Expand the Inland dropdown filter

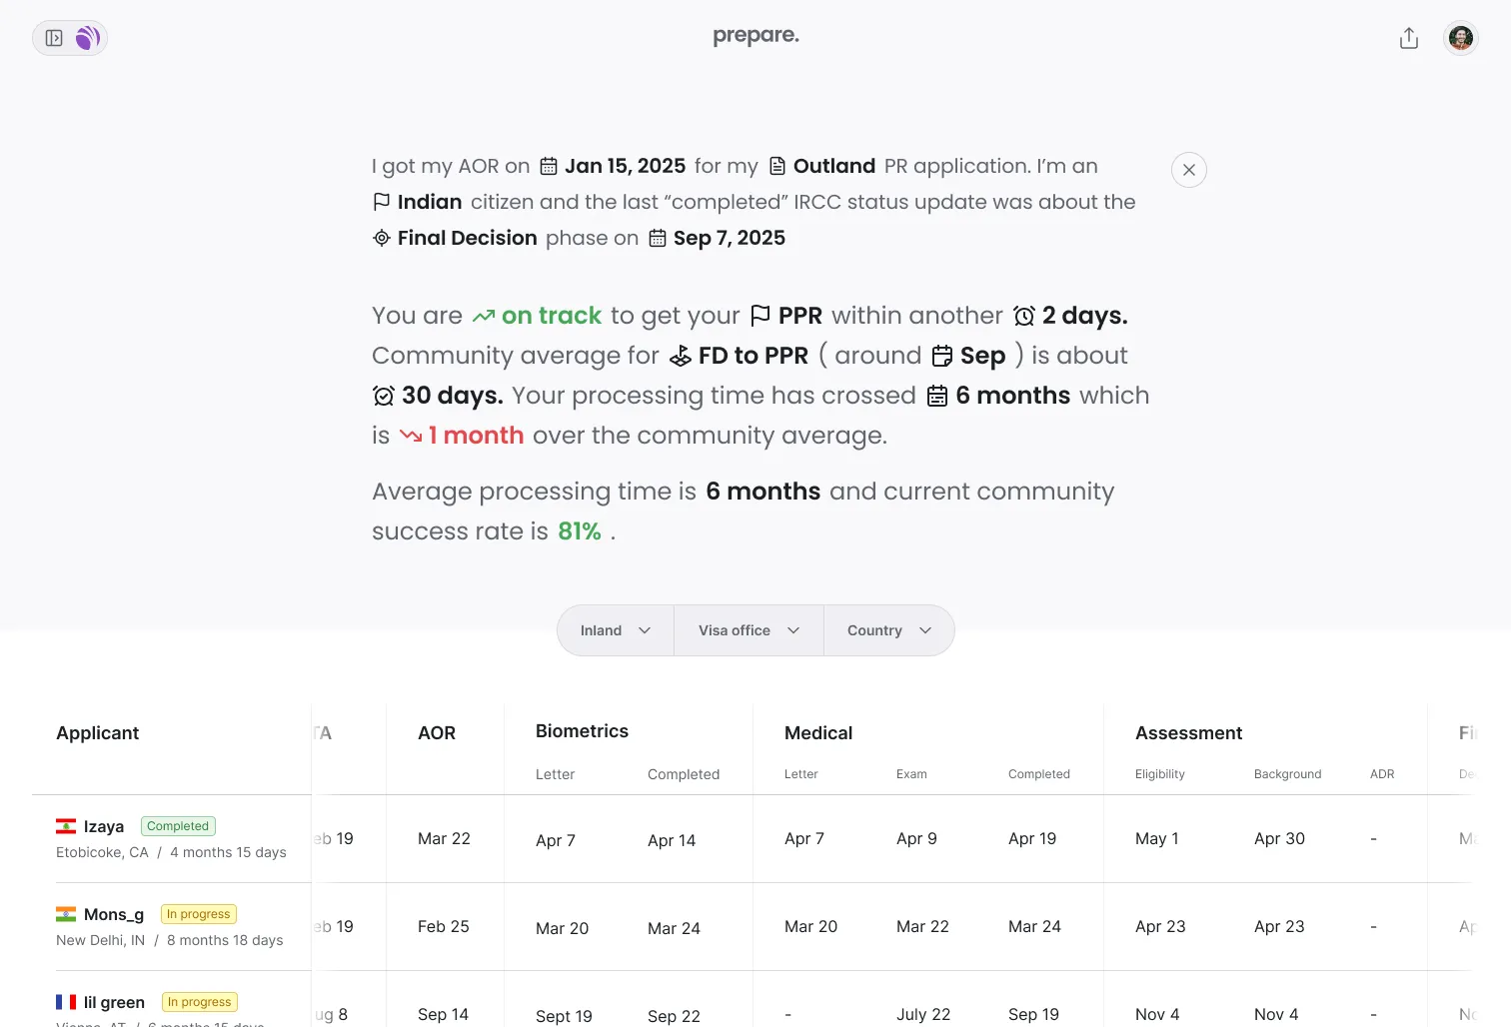pos(616,630)
